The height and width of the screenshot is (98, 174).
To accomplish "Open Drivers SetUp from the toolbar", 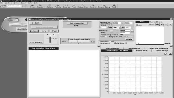I will [x=104, y=6].
